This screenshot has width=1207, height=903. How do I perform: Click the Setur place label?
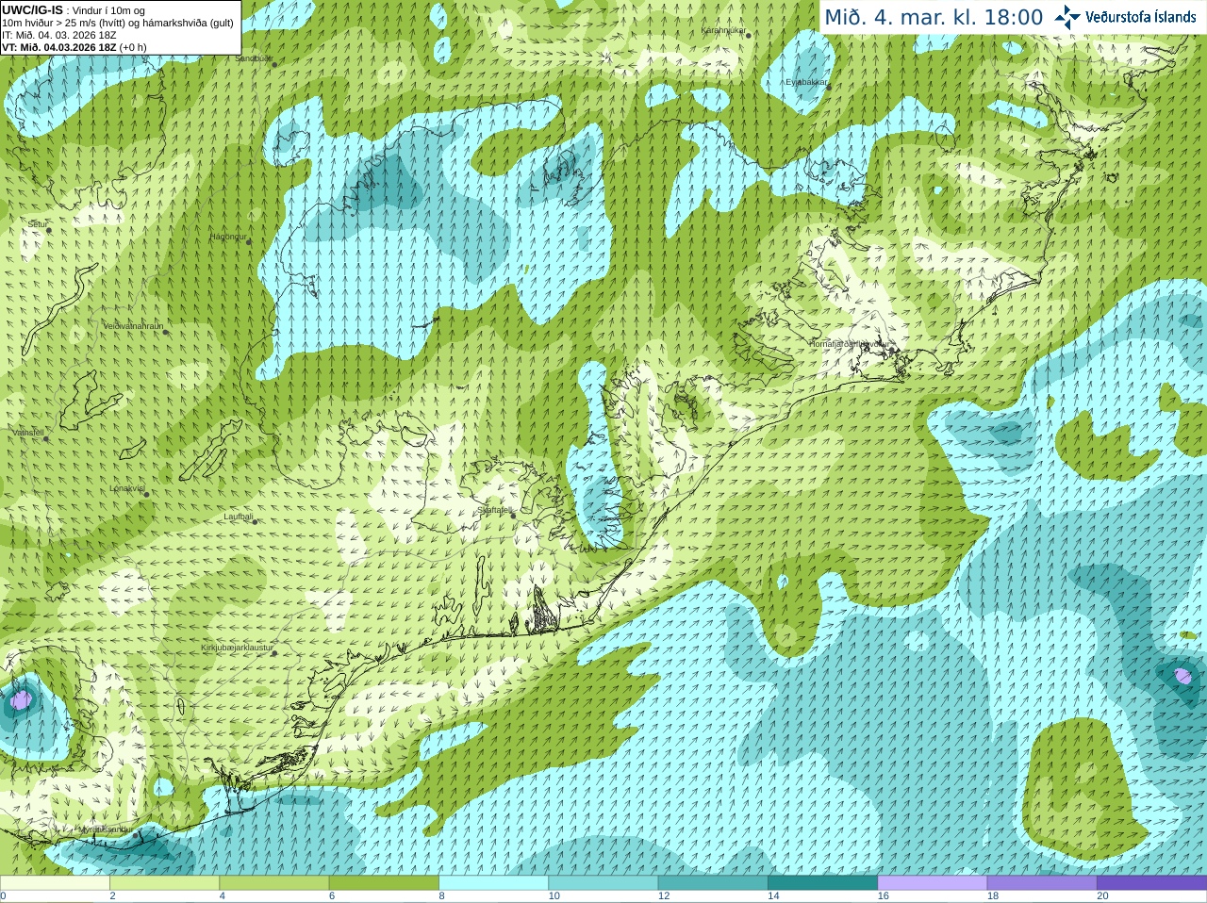click(37, 224)
